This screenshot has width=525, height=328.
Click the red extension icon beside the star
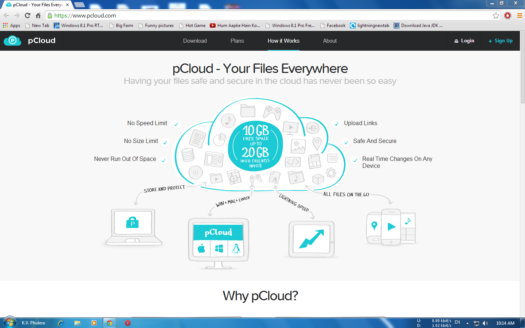(507, 16)
